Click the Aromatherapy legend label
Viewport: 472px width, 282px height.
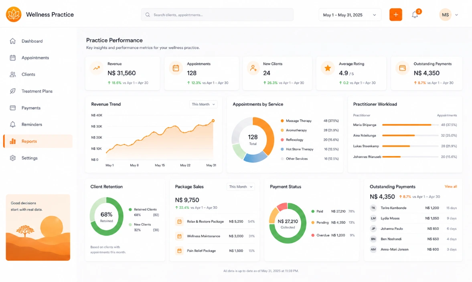(296, 130)
